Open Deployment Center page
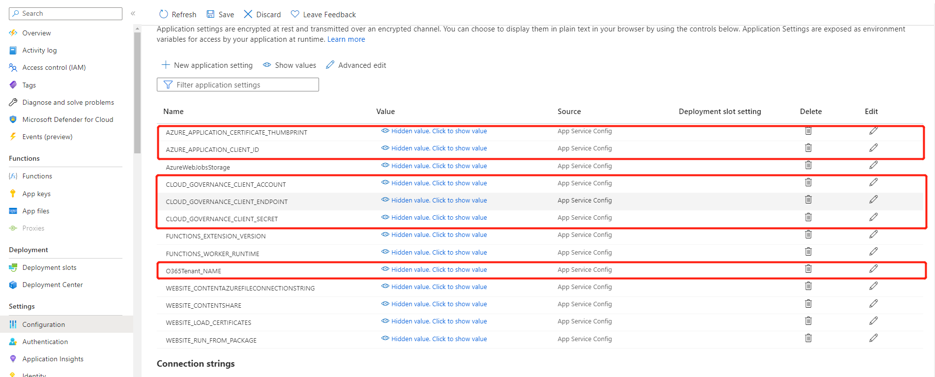Screen dimensions: 935x377 coord(52,285)
